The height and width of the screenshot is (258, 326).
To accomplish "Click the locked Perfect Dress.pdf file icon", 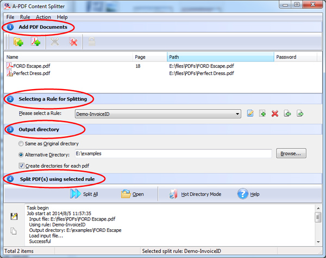I will pyautogui.click(x=10, y=73).
